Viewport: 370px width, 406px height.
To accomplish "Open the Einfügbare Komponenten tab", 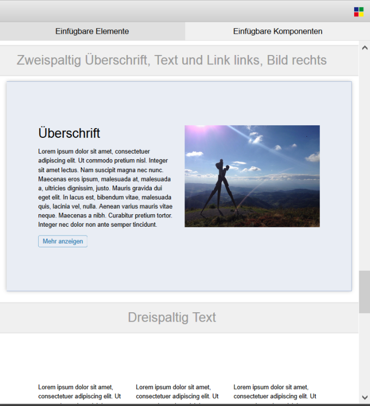I will tap(277, 31).
